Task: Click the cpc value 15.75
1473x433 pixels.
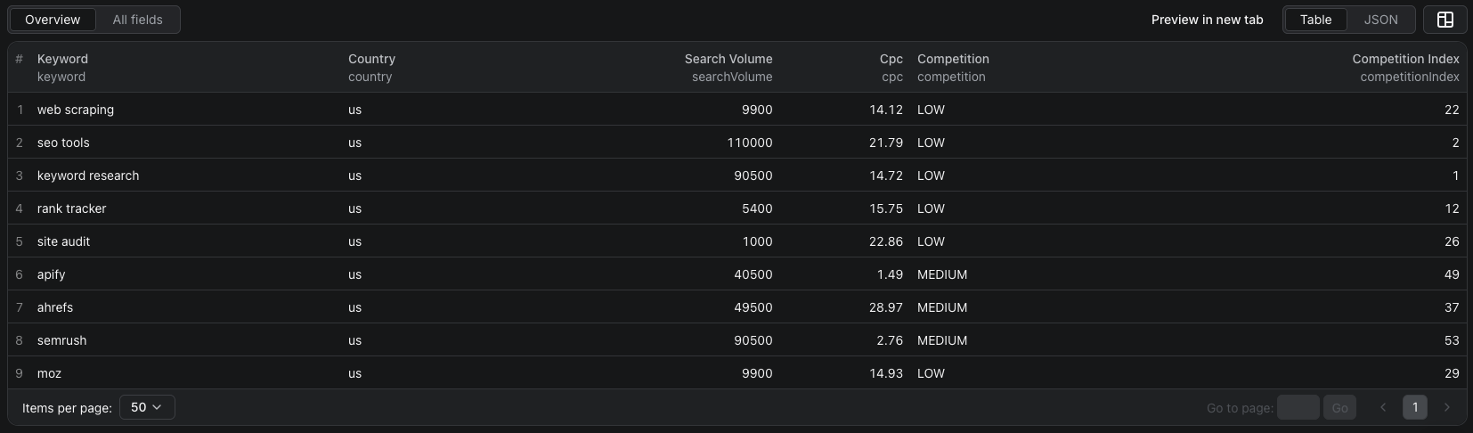Action: tap(886, 208)
